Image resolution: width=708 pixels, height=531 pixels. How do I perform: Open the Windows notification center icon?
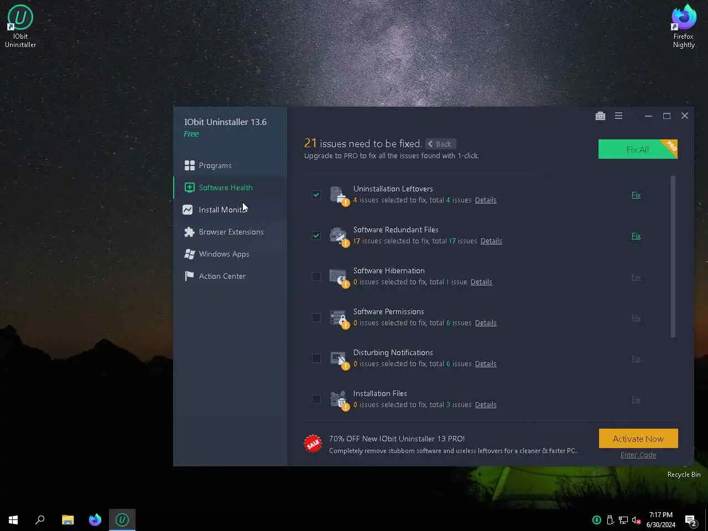coord(690,520)
